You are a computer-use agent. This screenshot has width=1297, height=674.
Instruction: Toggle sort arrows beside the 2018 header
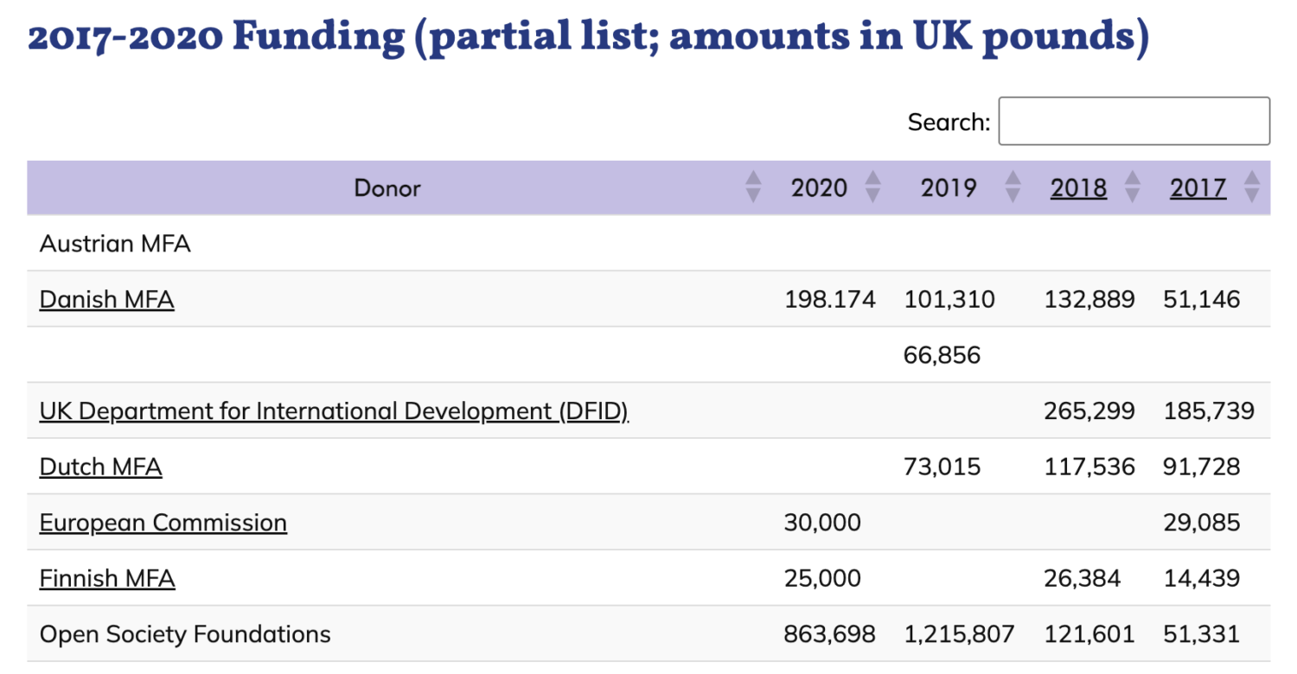tap(1132, 188)
